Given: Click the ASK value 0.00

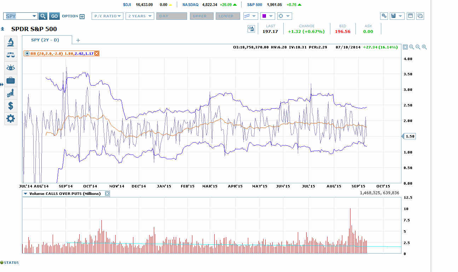Looking at the screenshot, I should click(368, 31).
